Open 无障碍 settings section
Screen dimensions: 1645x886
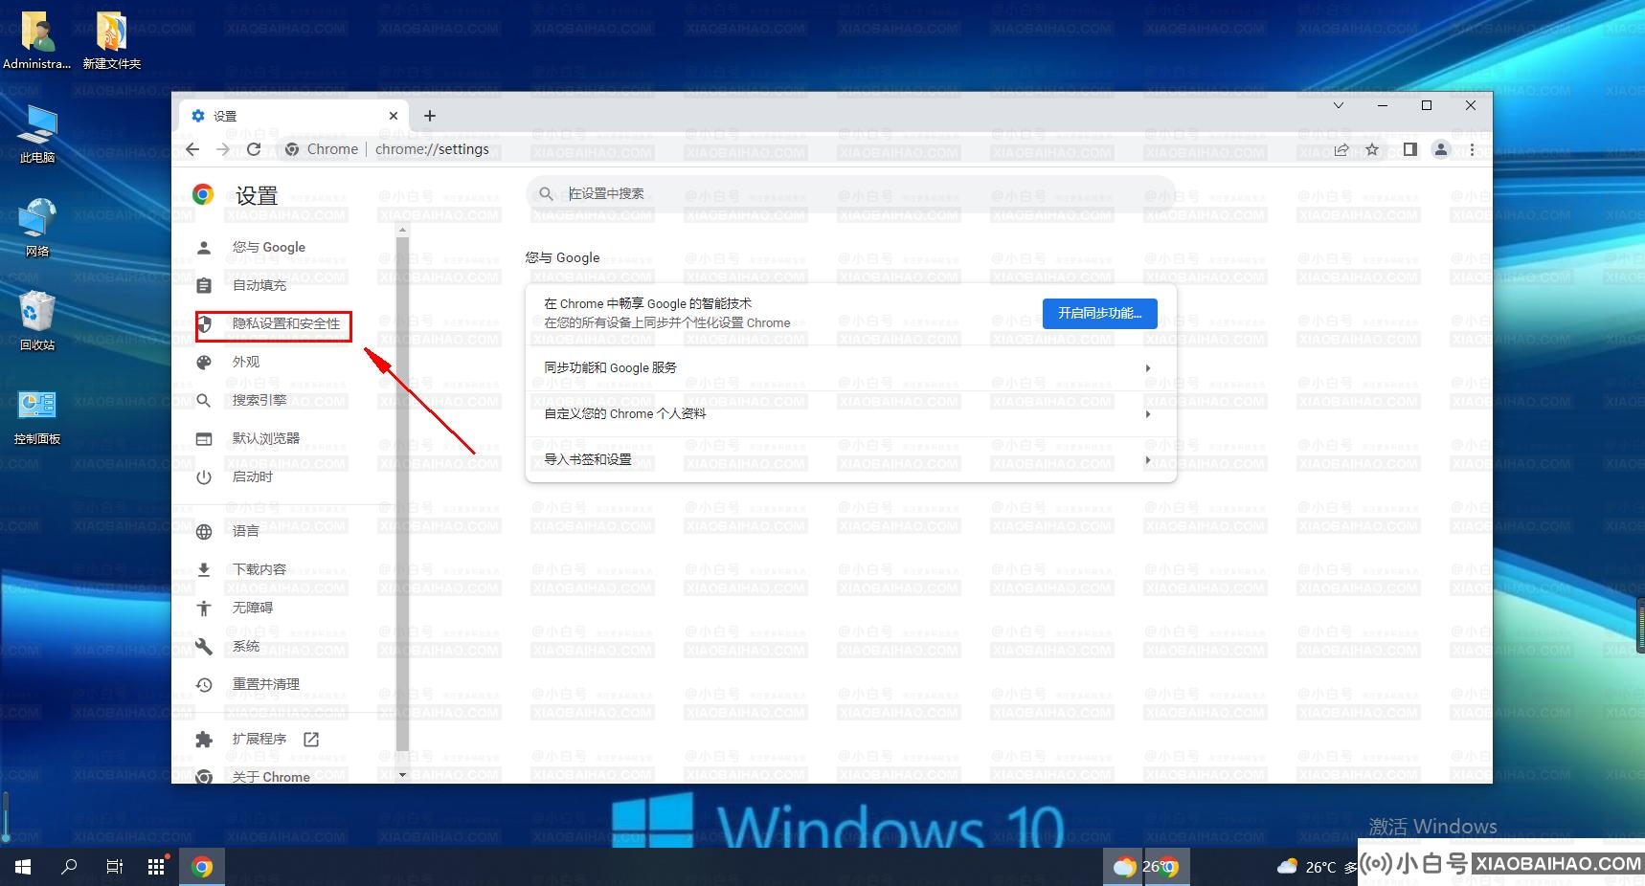click(253, 608)
